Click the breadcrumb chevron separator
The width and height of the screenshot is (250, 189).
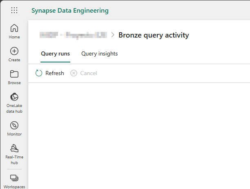[x=113, y=35]
